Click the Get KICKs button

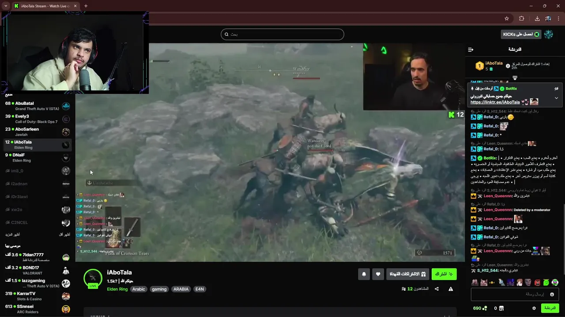(521, 34)
